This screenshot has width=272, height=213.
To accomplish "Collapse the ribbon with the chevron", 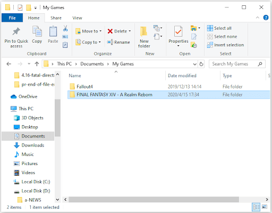I will 258,18.
